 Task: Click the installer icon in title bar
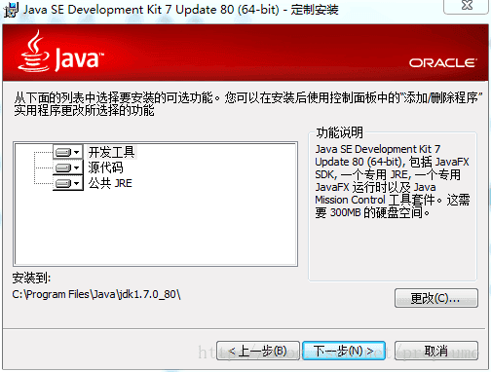pos(11,10)
